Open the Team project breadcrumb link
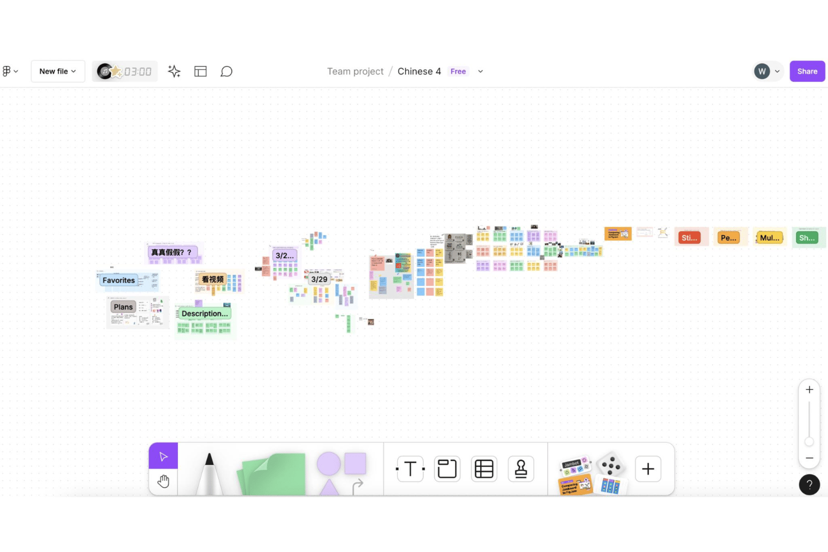Screen dimensions: 828x552 coord(355,71)
